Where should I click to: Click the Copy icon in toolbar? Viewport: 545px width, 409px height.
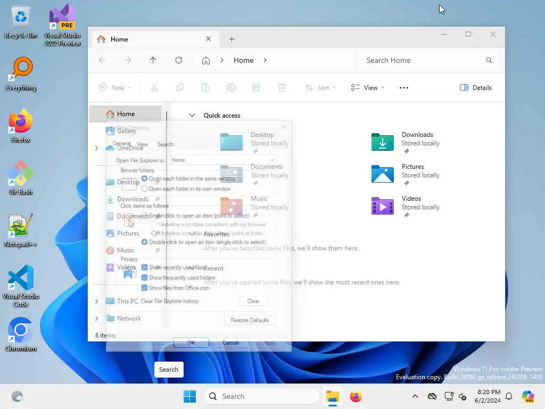180,88
